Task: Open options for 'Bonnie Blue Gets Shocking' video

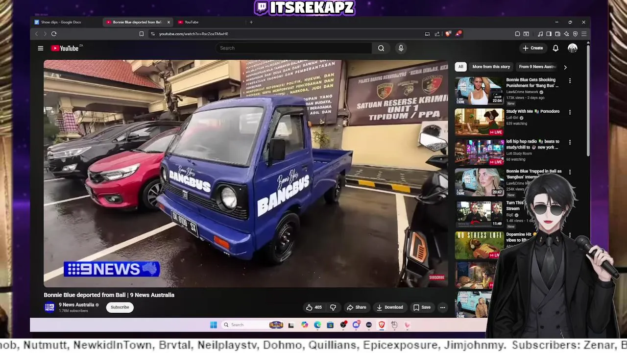Action: click(x=570, y=80)
